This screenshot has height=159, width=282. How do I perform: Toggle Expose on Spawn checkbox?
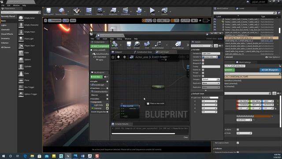point(203,70)
